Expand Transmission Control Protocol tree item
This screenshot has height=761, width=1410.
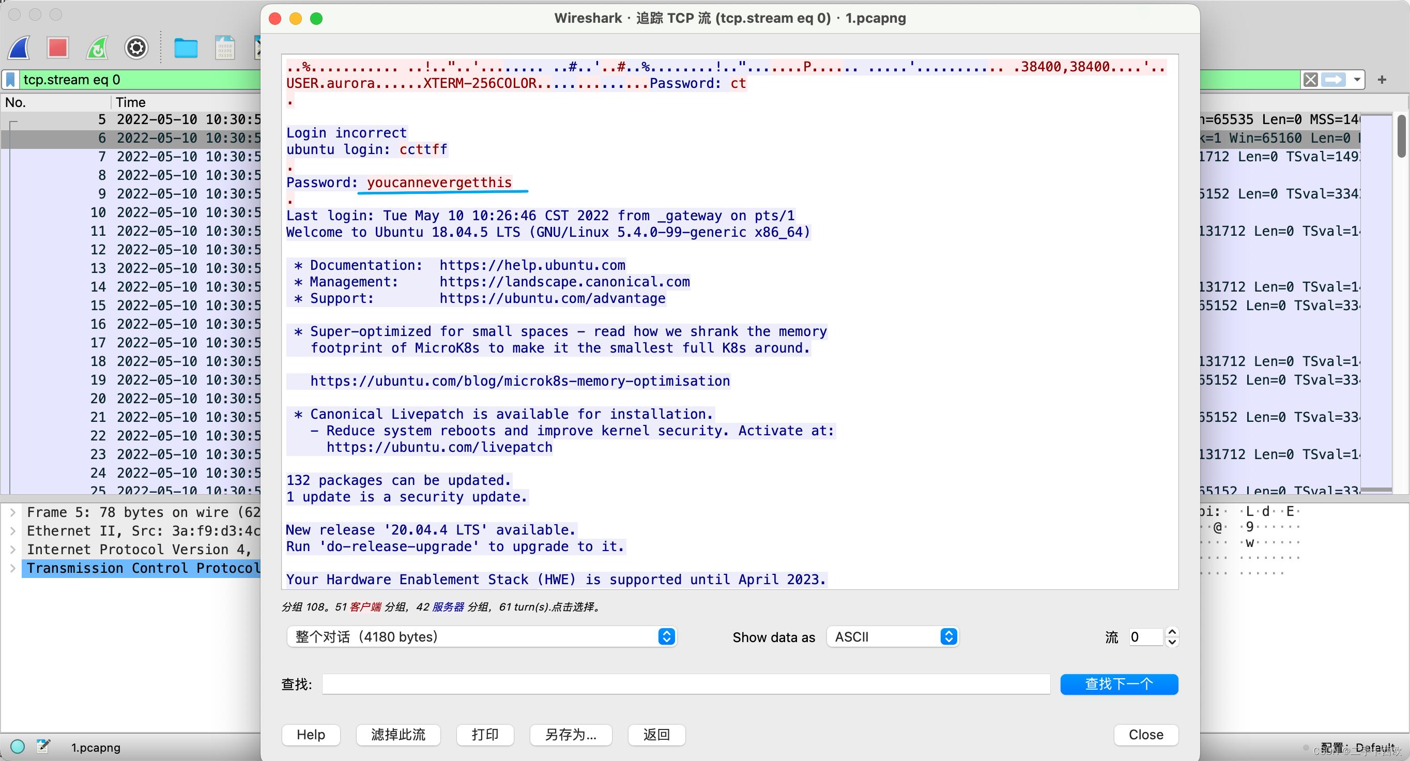12,568
